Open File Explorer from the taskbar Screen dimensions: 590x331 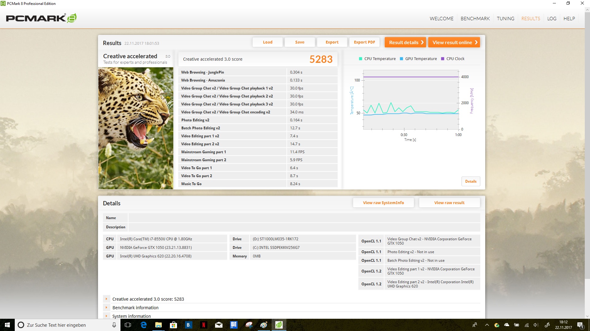coord(158,325)
